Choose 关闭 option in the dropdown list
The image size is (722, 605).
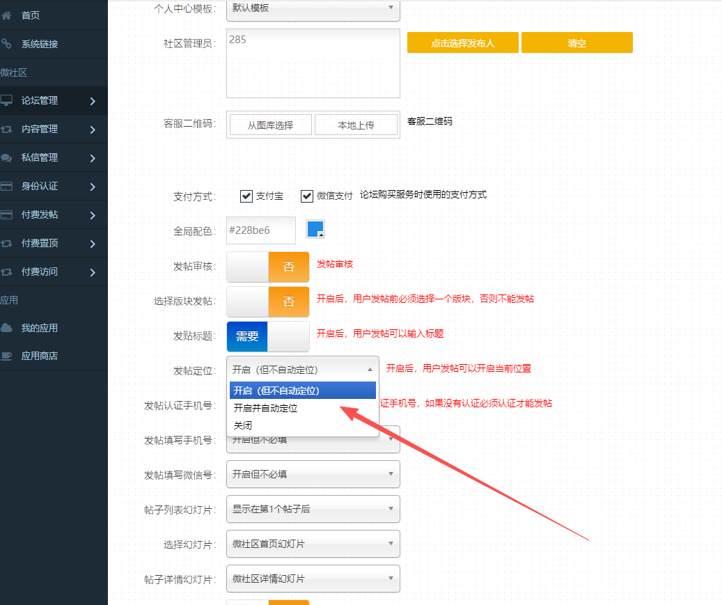click(243, 425)
